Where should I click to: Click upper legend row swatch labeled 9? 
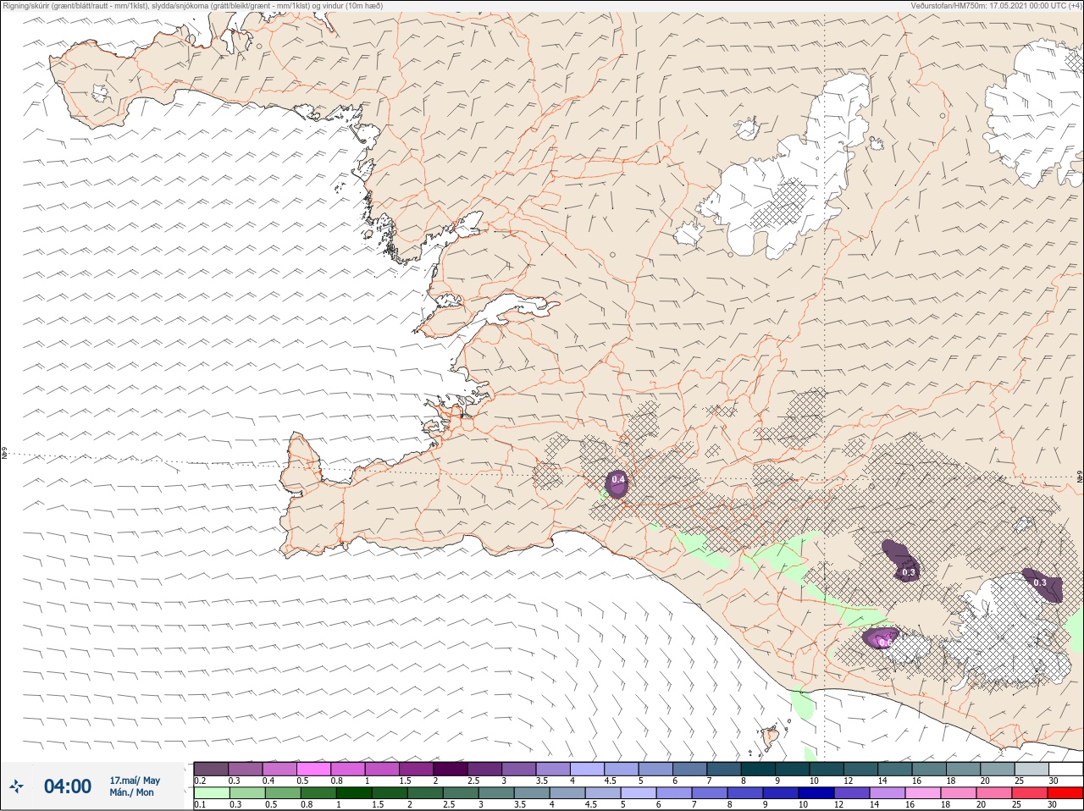point(793,769)
